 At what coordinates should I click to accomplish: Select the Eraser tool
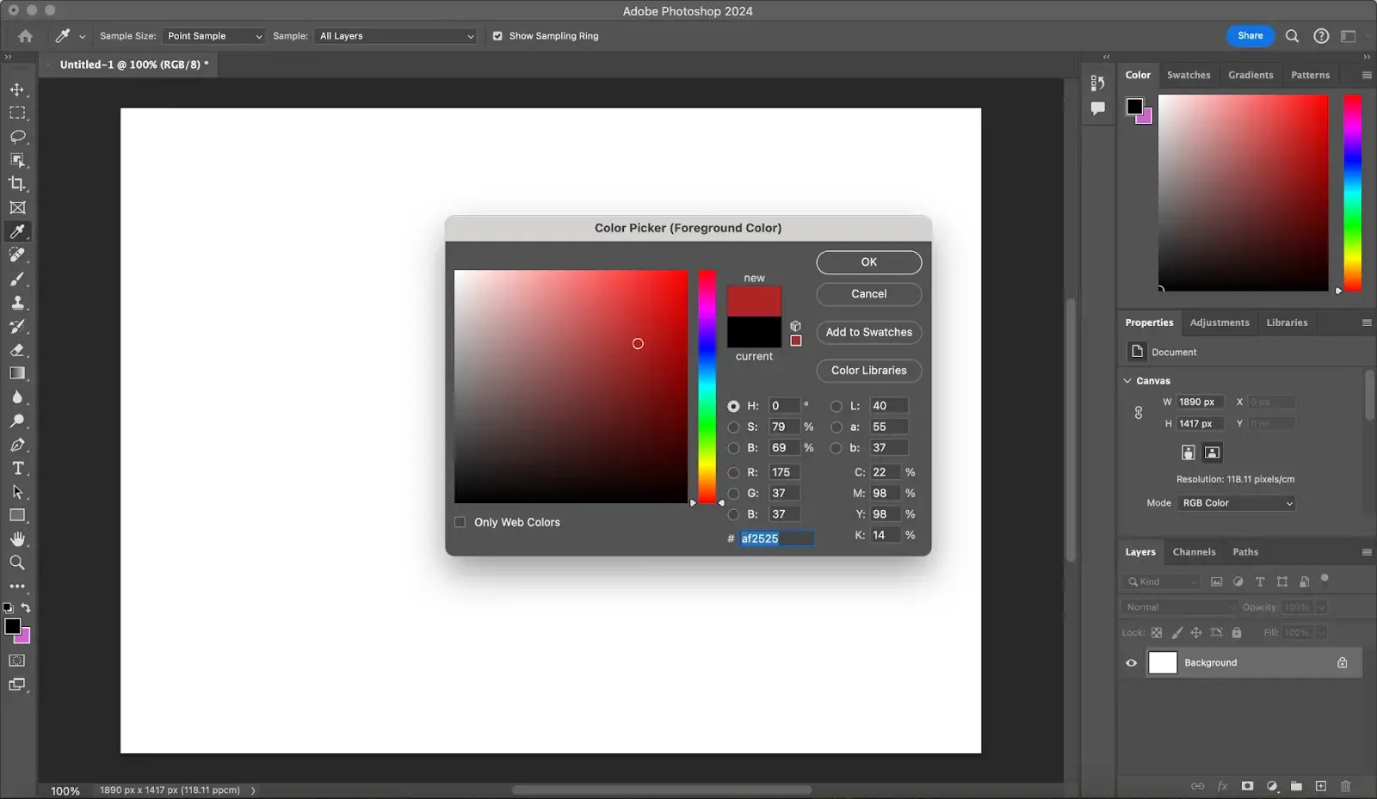click(x=17, y=350)
